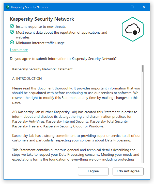Accept with the I agree button

click(93, 171)
